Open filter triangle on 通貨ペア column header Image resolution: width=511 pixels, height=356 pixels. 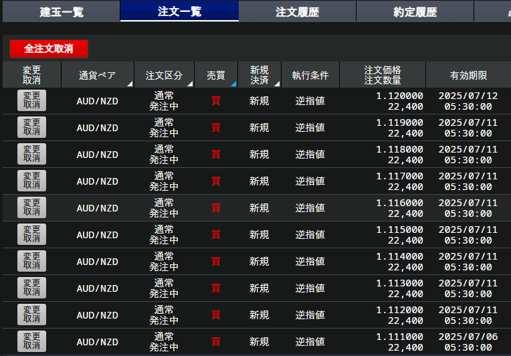pyautogui.click(x=130, y=84)
